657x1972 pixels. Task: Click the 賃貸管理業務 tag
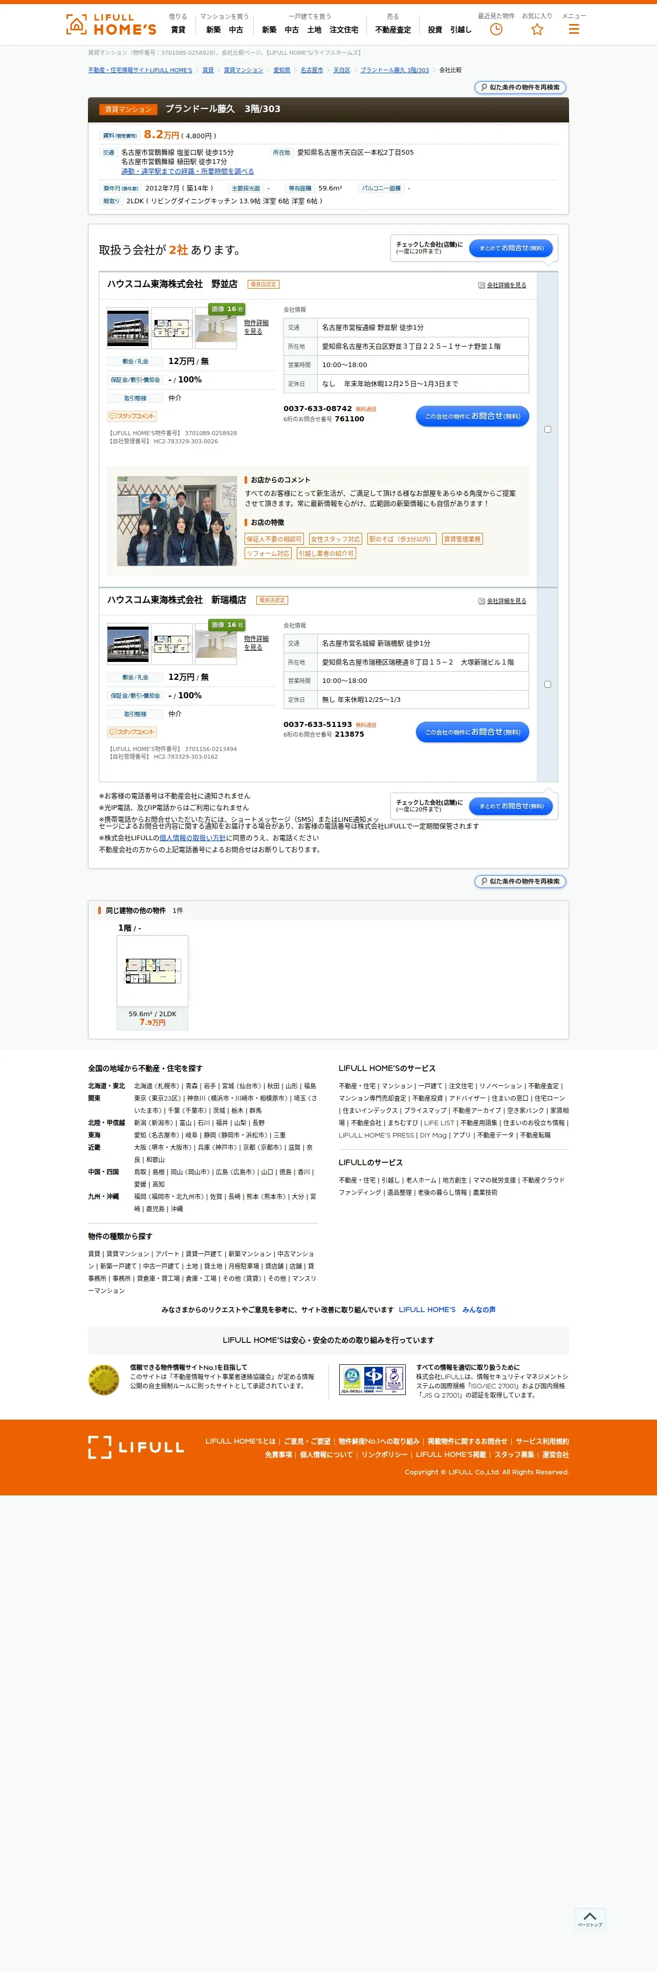click(x=463, y=539)
